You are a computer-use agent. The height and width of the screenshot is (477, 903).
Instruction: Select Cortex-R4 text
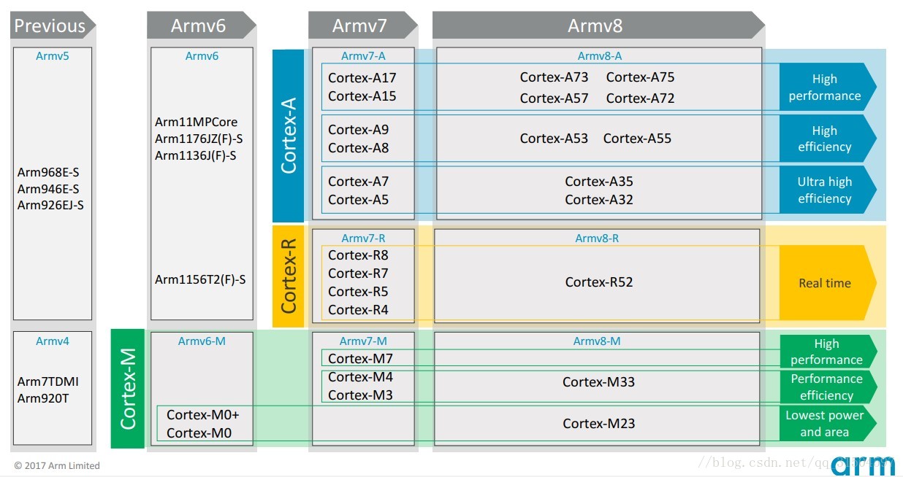359,310
